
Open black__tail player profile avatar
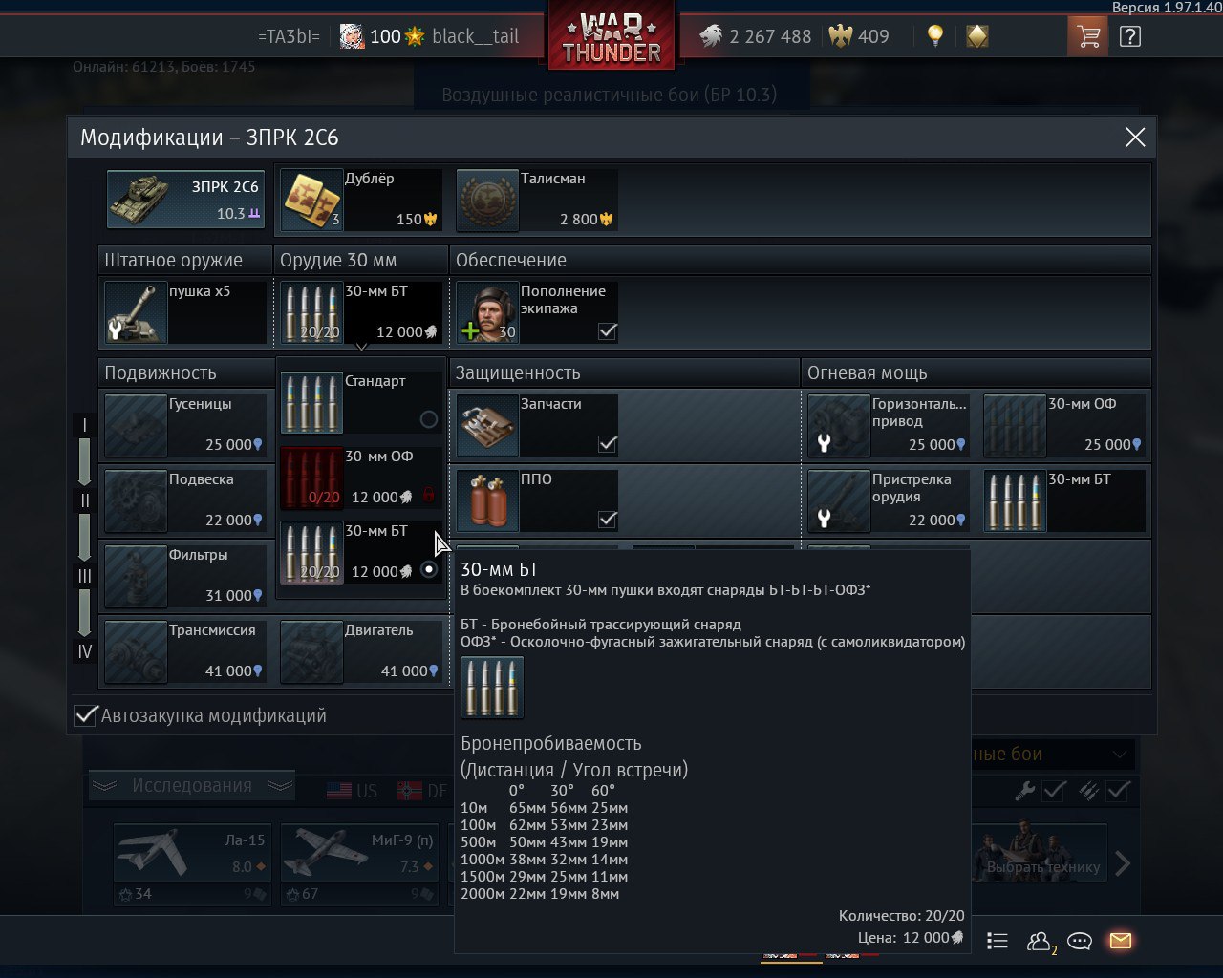tap(352, 37)
